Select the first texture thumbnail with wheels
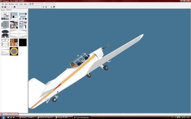 (x=5, y=16)
